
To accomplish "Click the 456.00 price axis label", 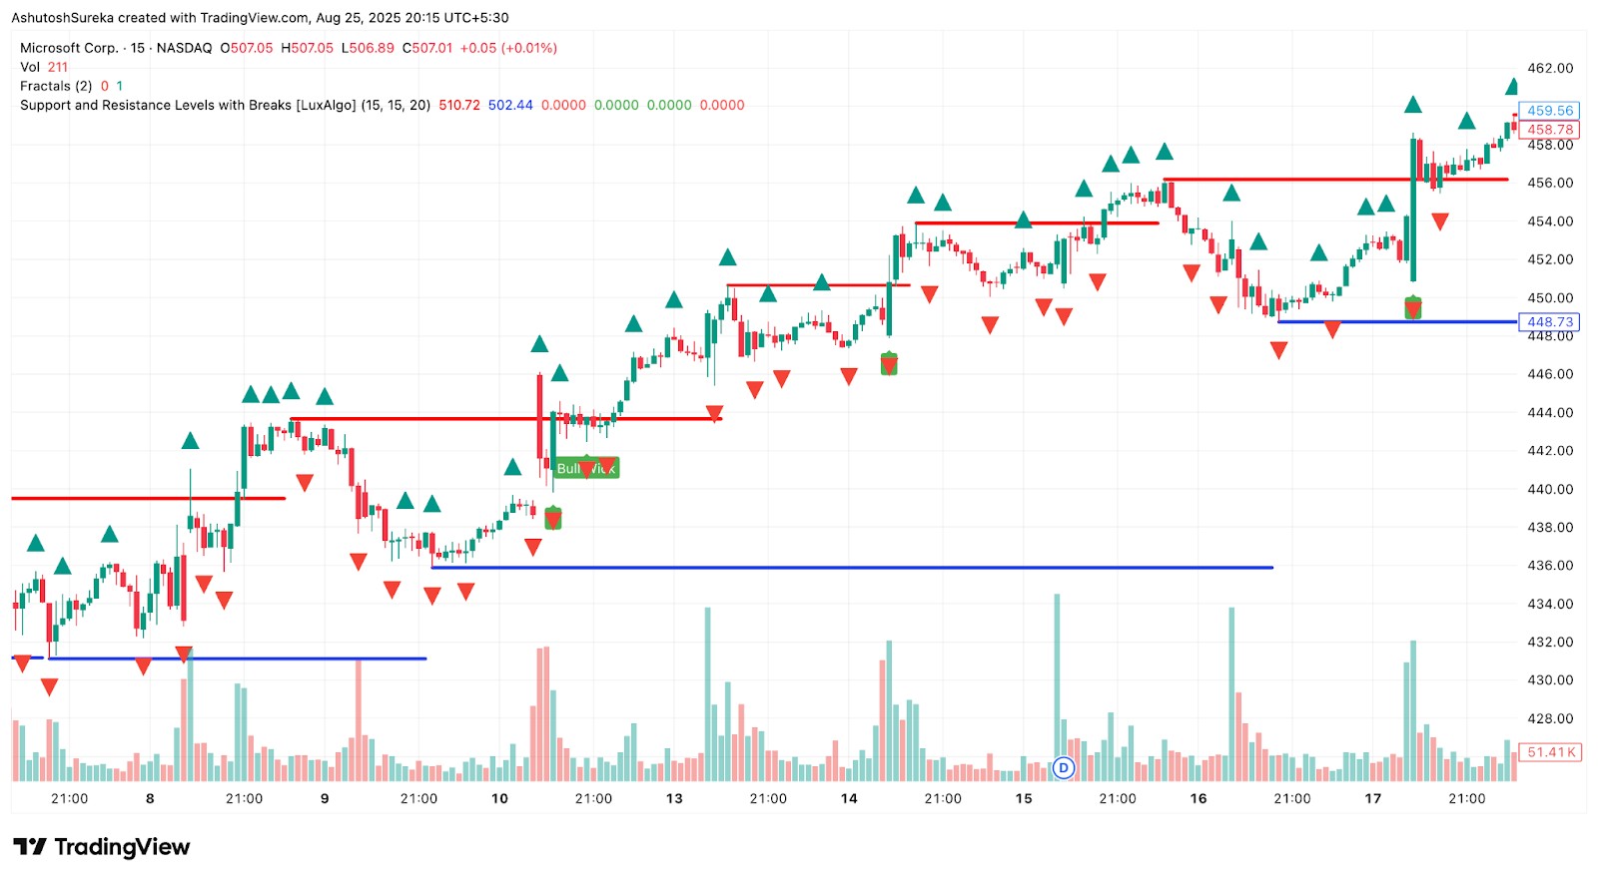I will [x=1550, y=183].
